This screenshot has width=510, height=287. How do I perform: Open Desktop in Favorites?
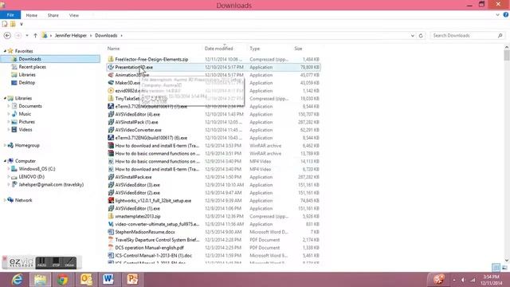click(26, 83)
